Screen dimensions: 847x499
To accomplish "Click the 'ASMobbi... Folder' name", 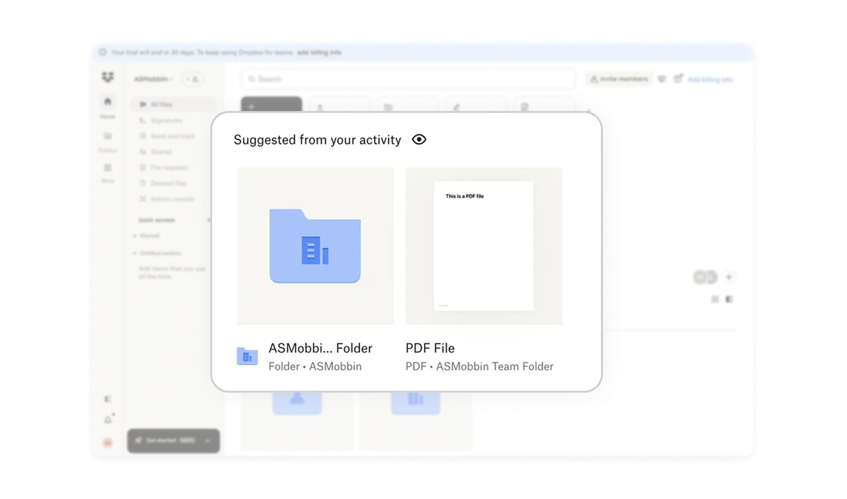I will tap(320, 348).
